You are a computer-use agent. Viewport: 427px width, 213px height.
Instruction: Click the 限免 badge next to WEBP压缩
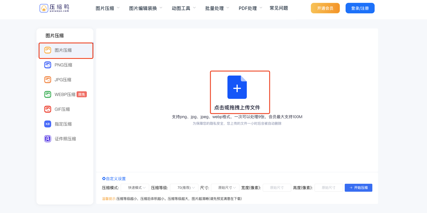(82, 95)
